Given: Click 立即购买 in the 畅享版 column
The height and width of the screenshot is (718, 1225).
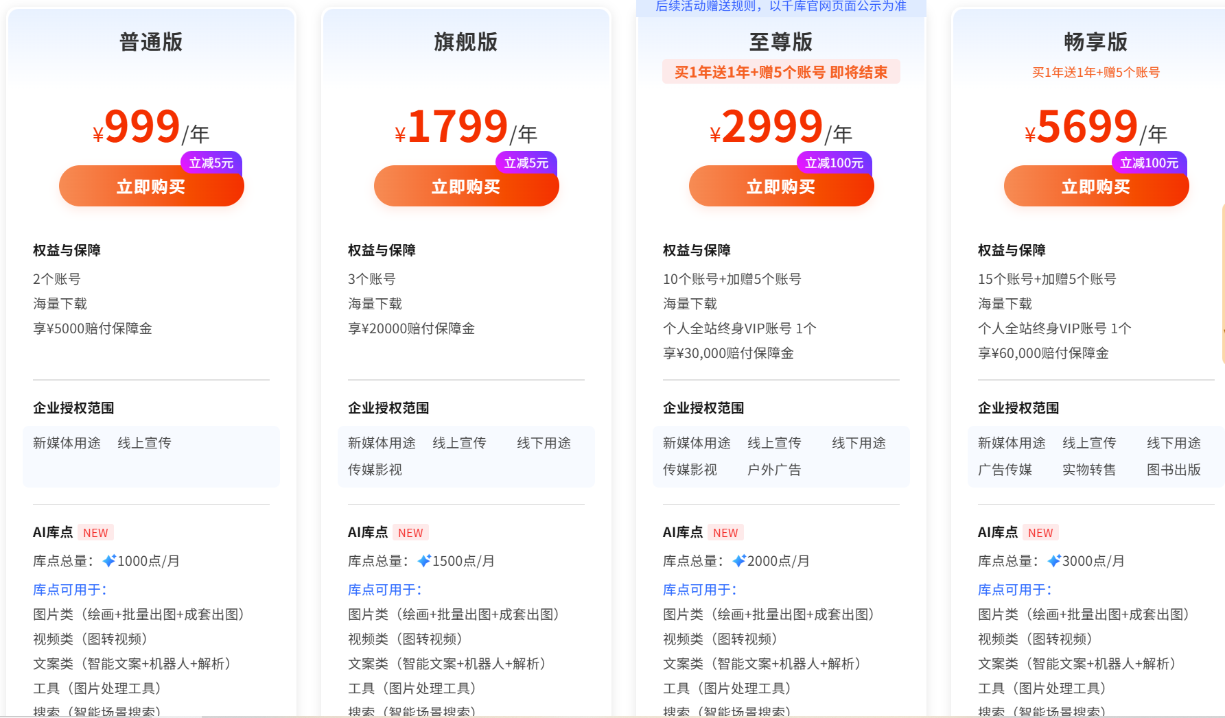Looking at the screenshot, I should pyautogui.click(x=1096, y=186).
